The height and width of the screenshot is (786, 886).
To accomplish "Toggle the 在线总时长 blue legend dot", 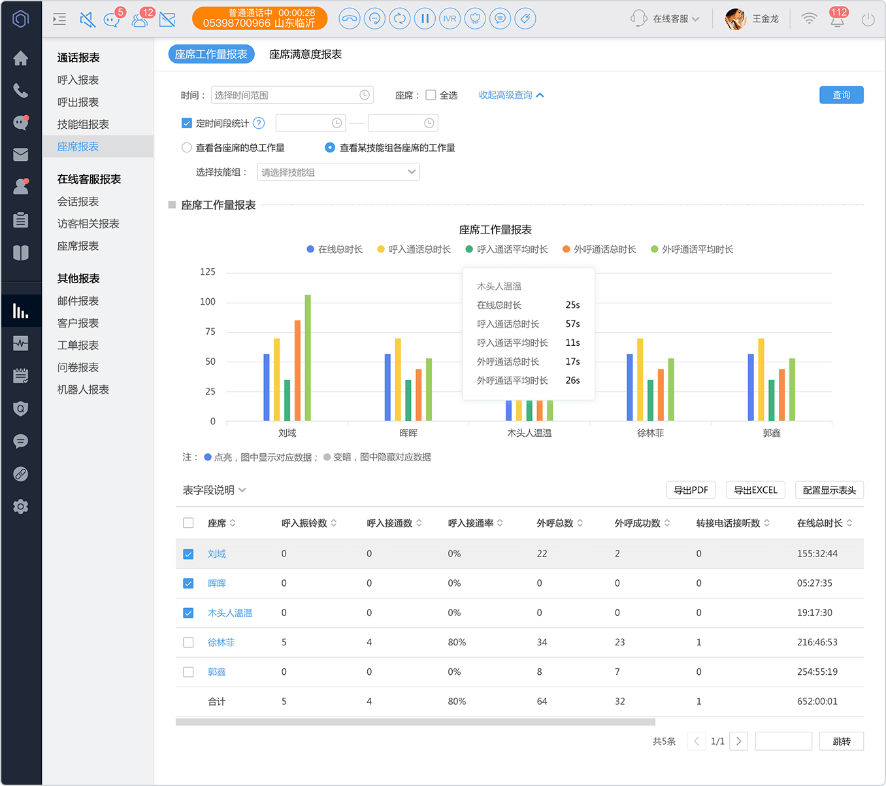I will [x=310, y=249].
